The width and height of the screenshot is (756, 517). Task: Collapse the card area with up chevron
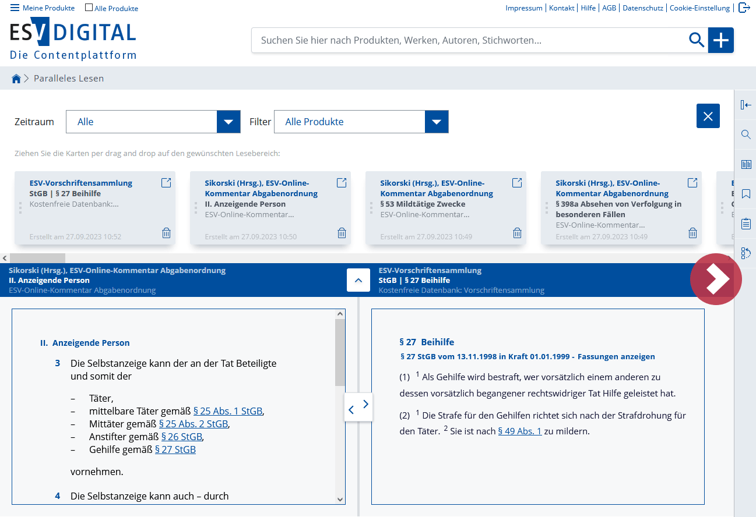(358, 280)
